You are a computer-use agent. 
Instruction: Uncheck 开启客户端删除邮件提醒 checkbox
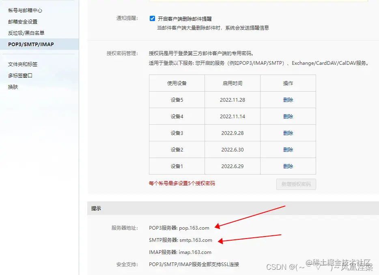click(152, 18)
